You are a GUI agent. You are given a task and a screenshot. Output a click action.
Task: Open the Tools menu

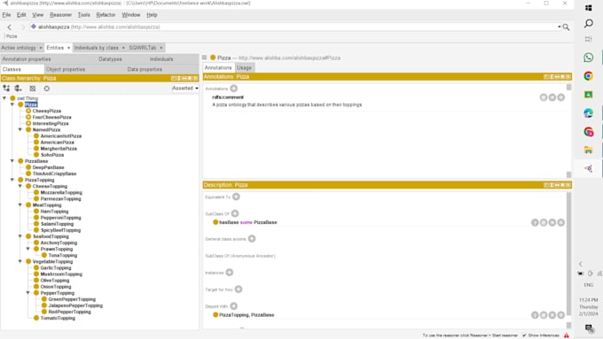84,14
